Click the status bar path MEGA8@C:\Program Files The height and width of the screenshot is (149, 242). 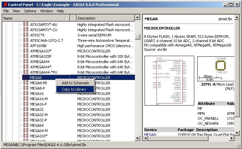click(45, 145)
